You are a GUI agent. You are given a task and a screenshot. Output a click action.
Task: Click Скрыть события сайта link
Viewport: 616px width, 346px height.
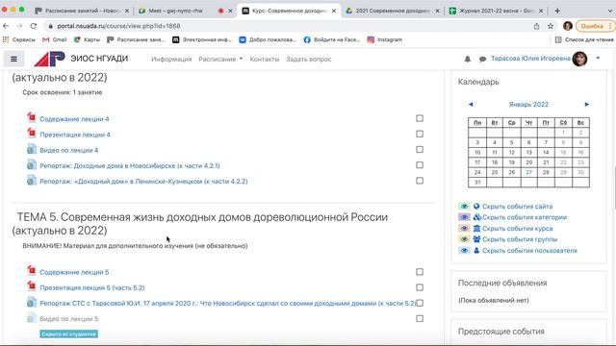(x=517, y=207)
